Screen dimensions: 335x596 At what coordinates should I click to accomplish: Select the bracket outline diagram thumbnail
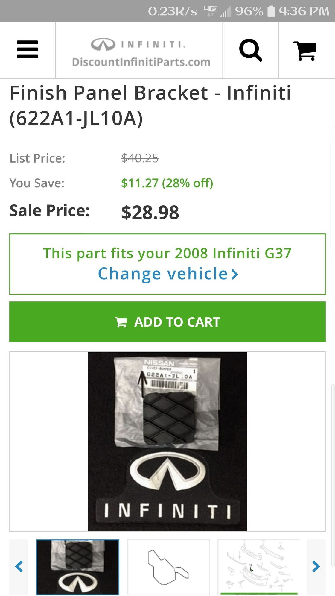pos(168,567)
